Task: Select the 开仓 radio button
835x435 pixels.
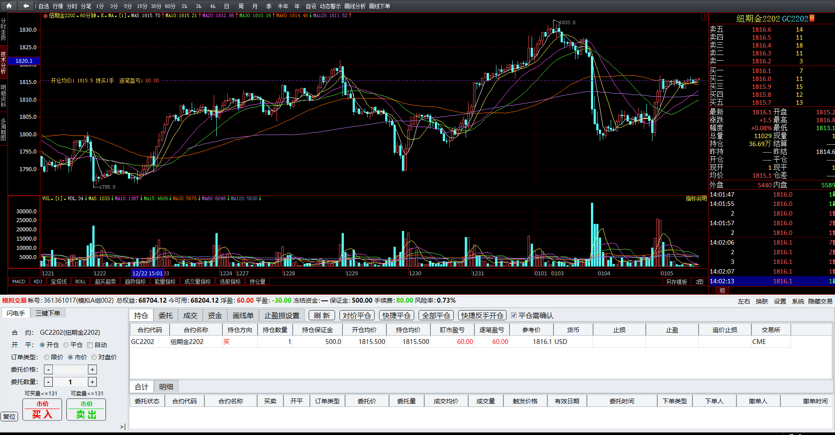Action: (43, 345)
